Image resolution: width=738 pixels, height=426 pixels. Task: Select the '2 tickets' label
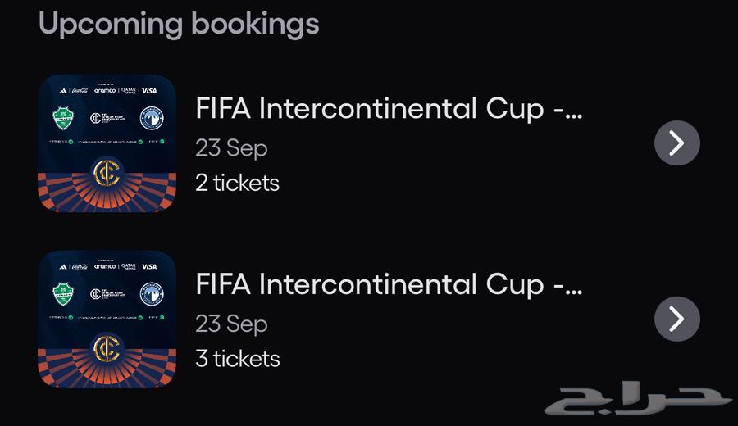click(x=237, y=183)
